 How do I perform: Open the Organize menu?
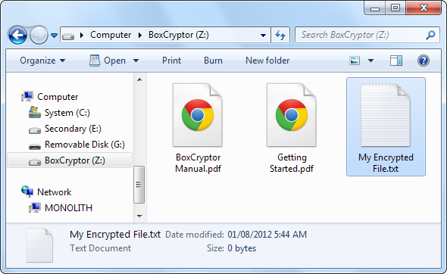point(42,61)
